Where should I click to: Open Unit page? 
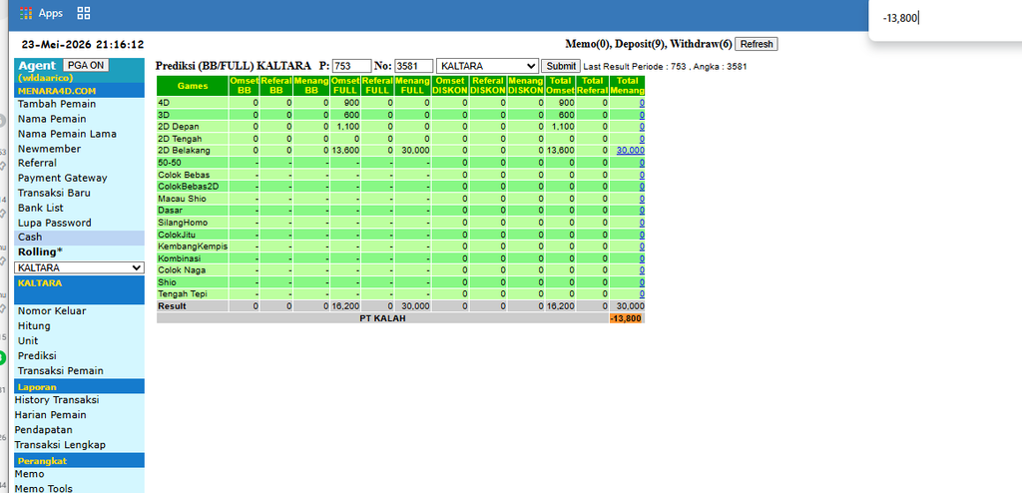coord(28,341)
